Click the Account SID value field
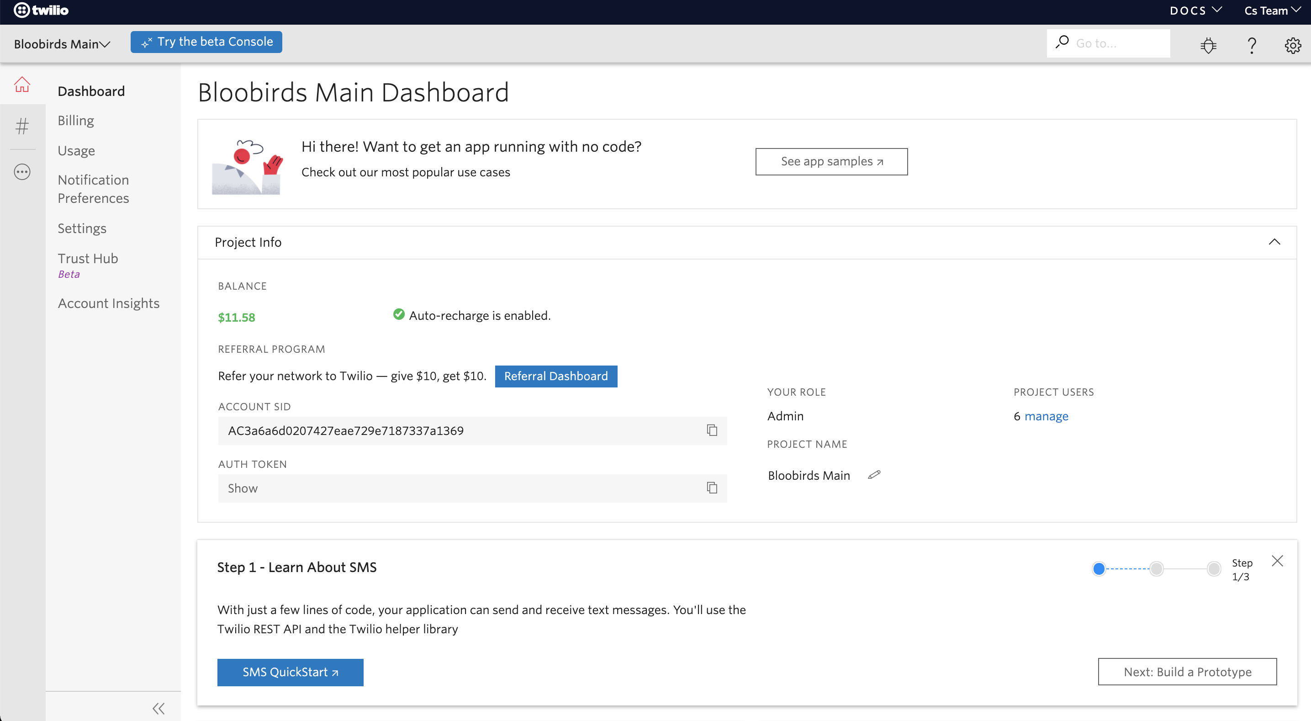 coord(472,430)
